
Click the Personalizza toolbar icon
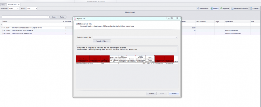point(198,8)
